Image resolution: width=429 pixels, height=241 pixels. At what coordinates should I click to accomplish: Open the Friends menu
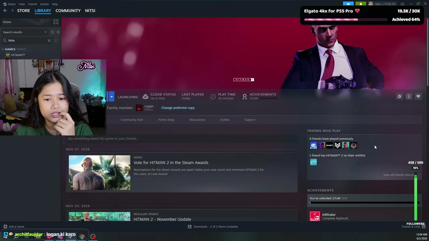coord(33,4)
